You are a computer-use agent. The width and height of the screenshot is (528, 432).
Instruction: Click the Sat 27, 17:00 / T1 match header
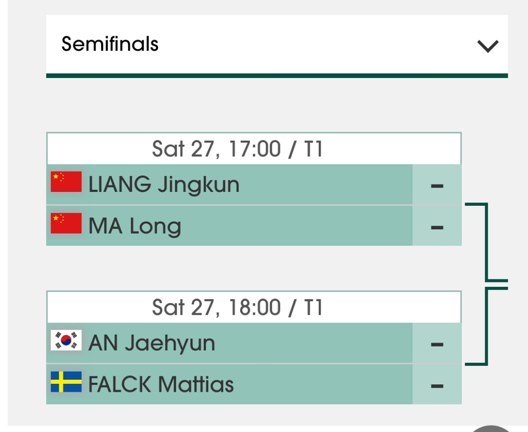click(254, 149)
